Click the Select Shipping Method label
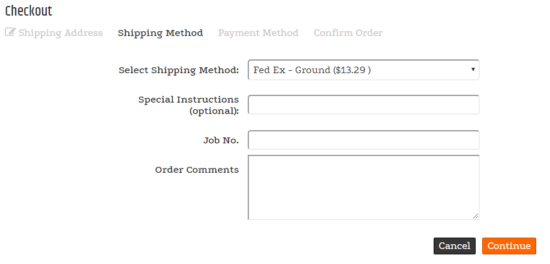550x264 pixels. 179,70
